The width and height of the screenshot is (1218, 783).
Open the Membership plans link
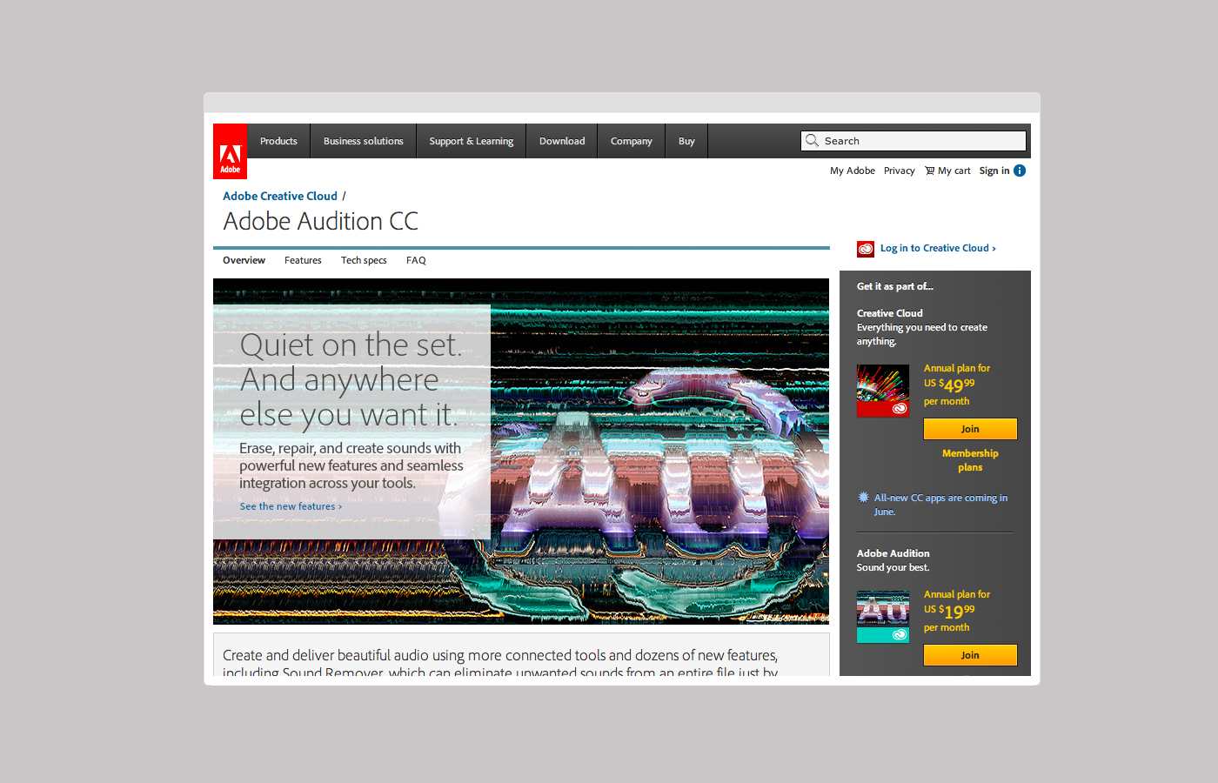click(970, 460)
